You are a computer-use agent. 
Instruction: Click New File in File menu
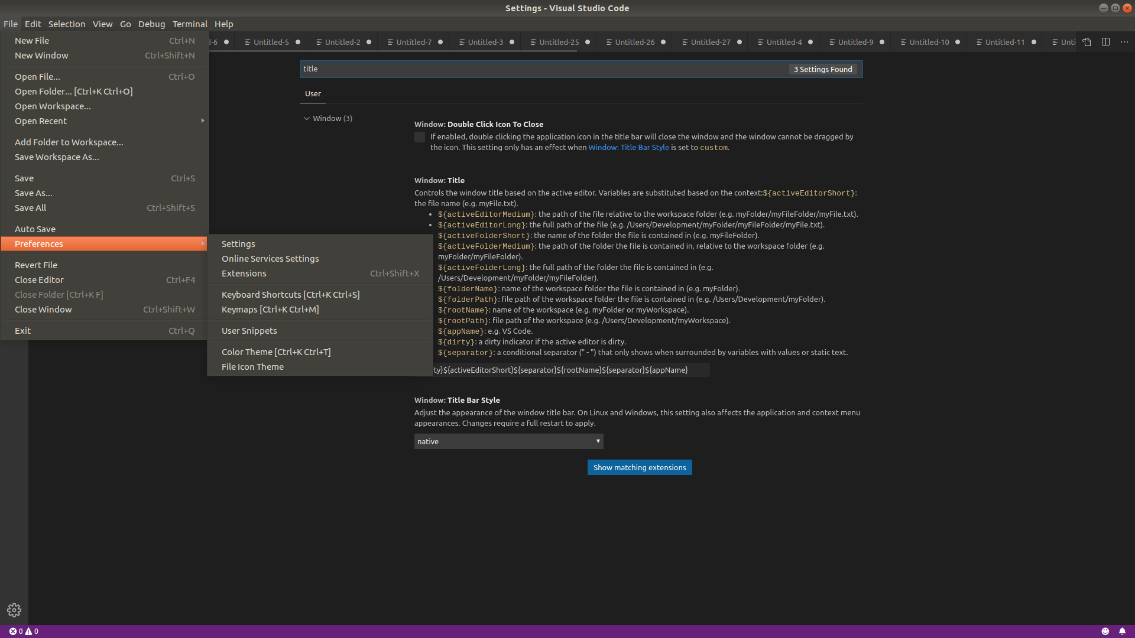[104, 41]
